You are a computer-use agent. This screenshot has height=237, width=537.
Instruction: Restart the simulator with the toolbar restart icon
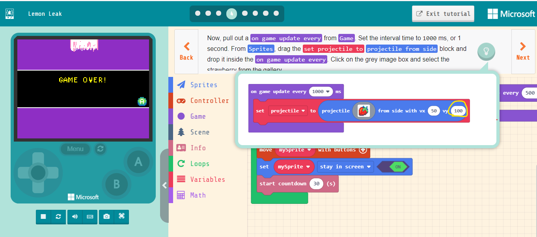point(58,216)
